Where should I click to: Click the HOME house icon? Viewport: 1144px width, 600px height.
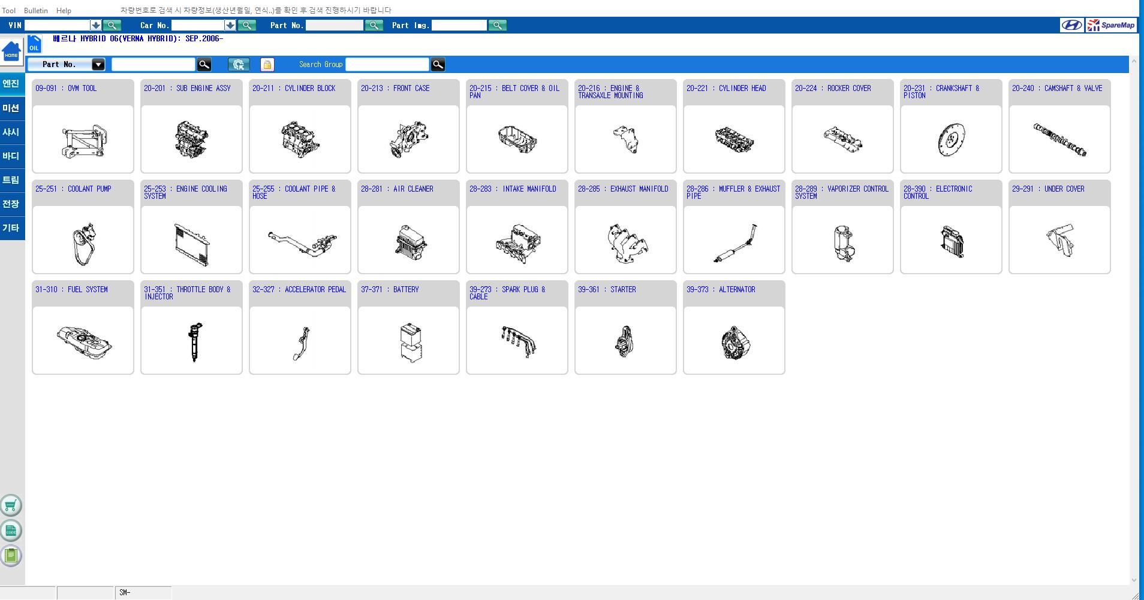click(11, 51)
